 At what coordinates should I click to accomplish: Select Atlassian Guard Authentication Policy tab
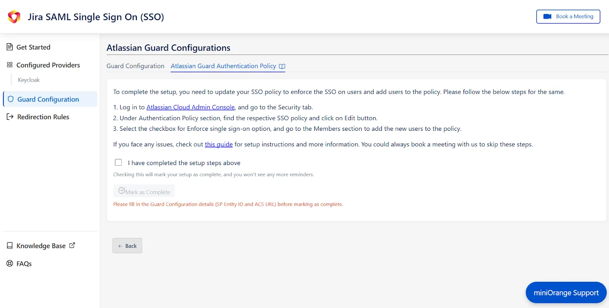point(228,66)
